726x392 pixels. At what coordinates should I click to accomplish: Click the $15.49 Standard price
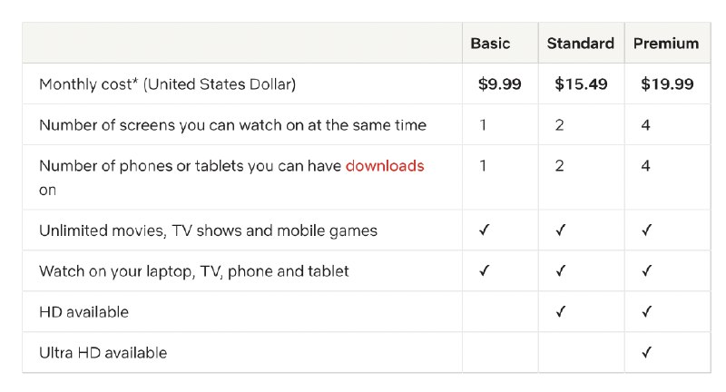581,84
